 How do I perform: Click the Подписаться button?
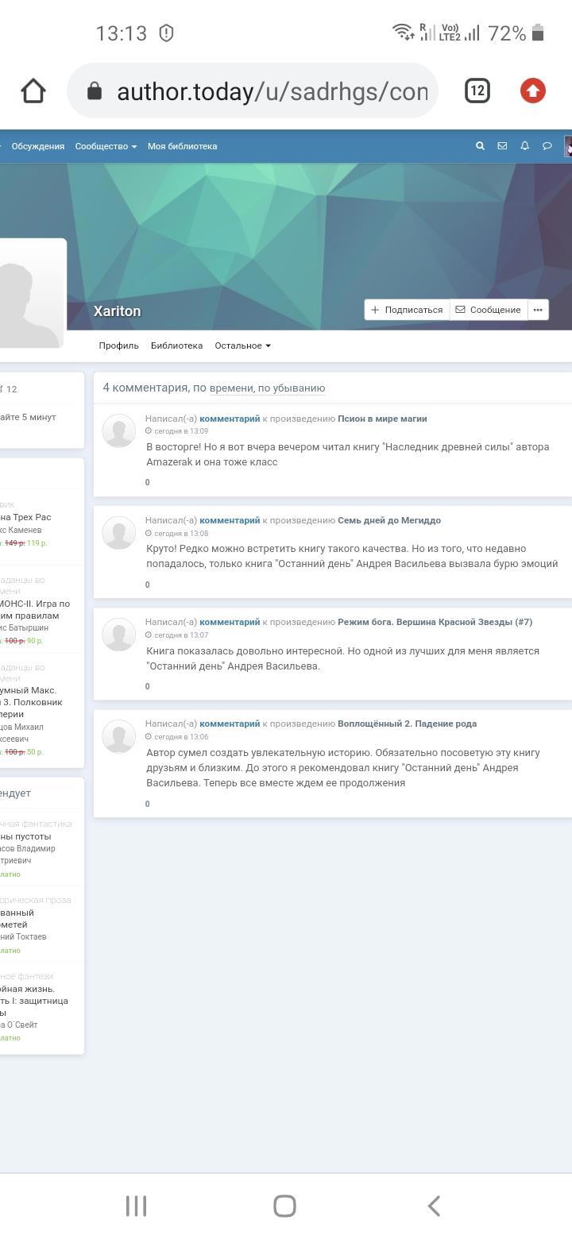(x=407, y=310)
